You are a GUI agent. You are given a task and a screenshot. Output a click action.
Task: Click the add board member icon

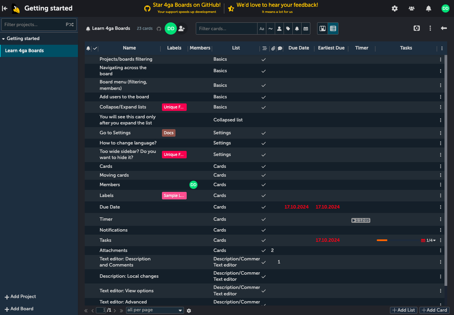pos(182,28)
